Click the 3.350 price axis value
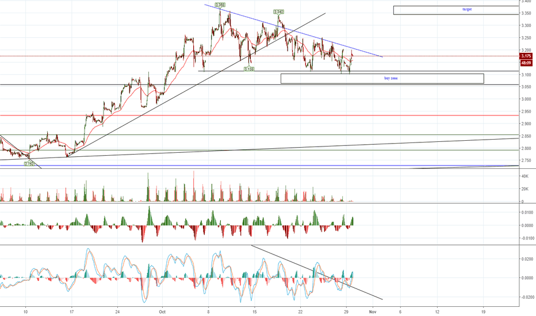Image resolution: width=536 pixels, height=316 pixels. (526, 13)
